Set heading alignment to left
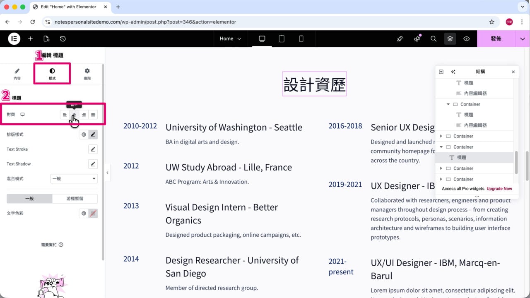 click(65, 115)
